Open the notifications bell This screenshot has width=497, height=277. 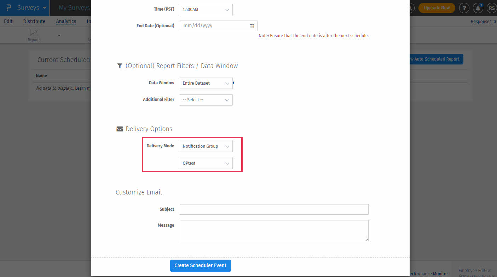tap(478, 7)
